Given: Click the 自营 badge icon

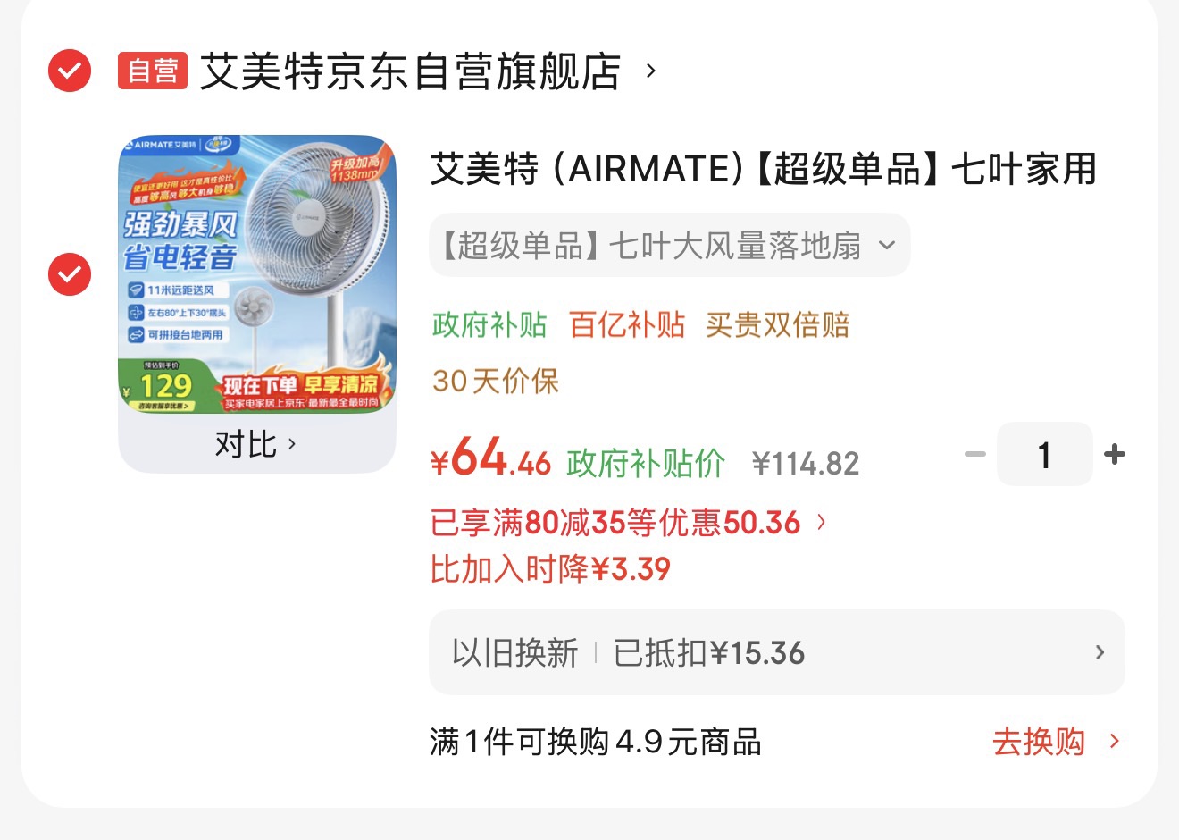Looking at the screenshot, I should [x=153, y=71].
